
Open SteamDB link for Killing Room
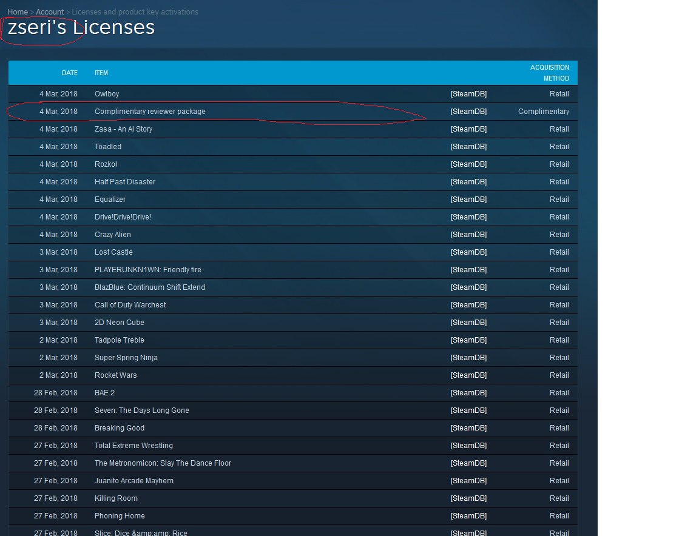tap(468, 498)
